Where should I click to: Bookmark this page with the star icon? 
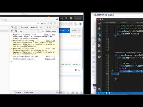tap(38, 23)
